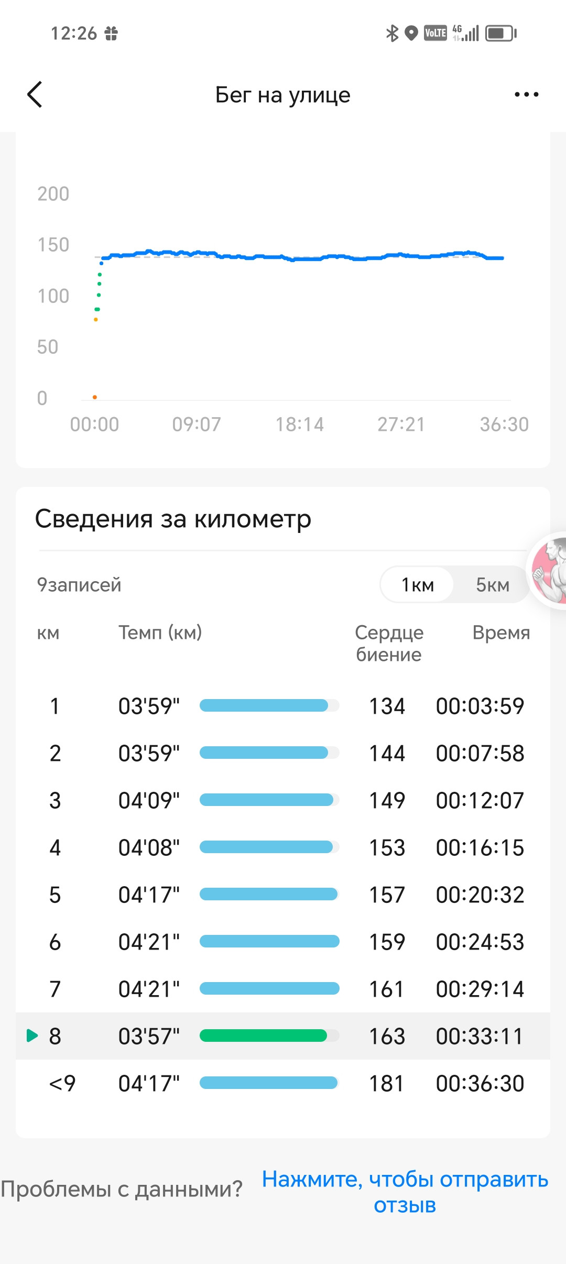Switch the split view to 1км
Screen dimensions: 566x1264
pyautogui.click(x=417, y=584)
